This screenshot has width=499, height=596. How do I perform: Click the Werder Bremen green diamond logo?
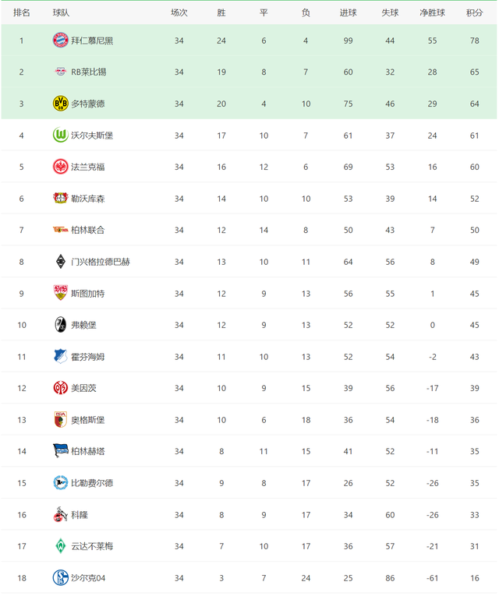click(60, 546)
